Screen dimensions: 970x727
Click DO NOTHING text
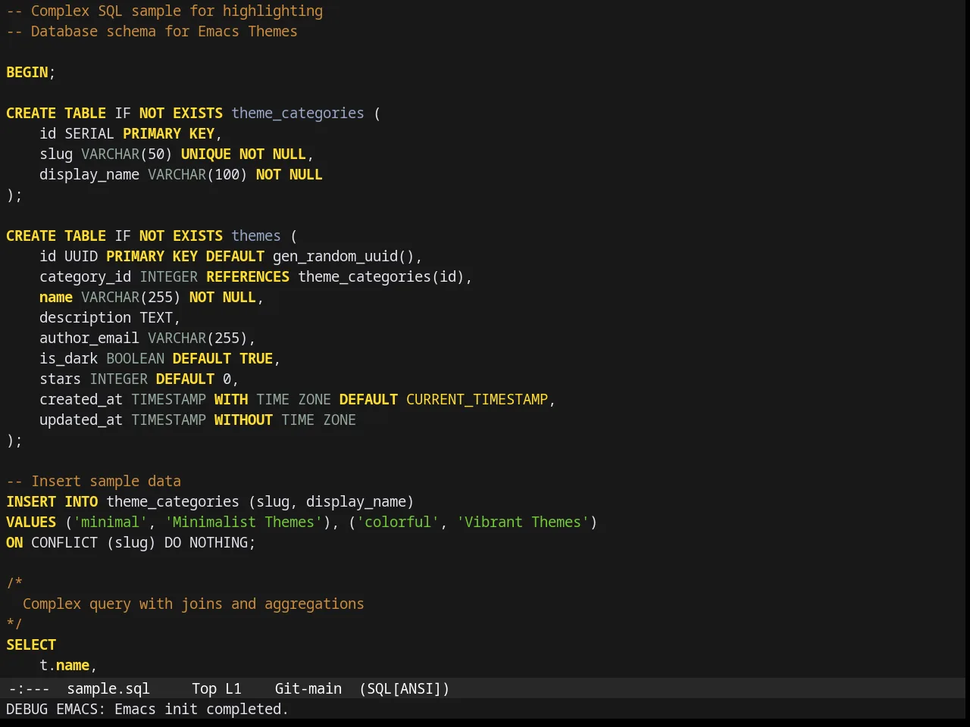(206, 542)
